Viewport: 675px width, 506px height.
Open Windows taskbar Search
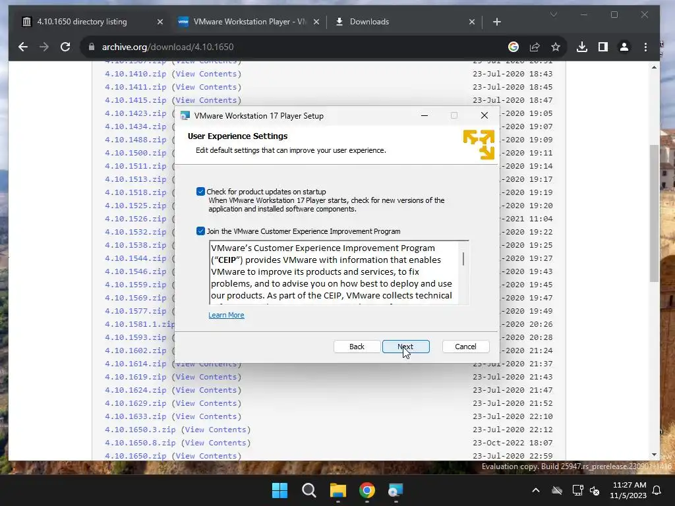308,490
